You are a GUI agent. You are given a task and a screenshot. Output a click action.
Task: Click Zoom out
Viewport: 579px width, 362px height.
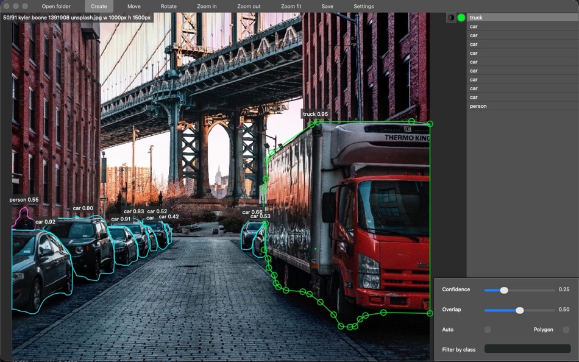pyautogui.click(x=249, y=6)
